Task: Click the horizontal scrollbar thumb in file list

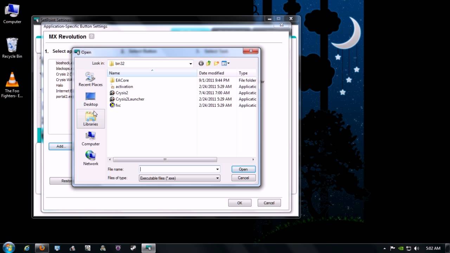Action: tap(165, 160)
